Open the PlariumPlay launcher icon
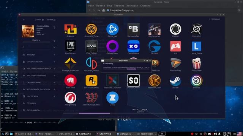Image resolution: width=243 pixels, height=136 pixels. click(175, 63)
